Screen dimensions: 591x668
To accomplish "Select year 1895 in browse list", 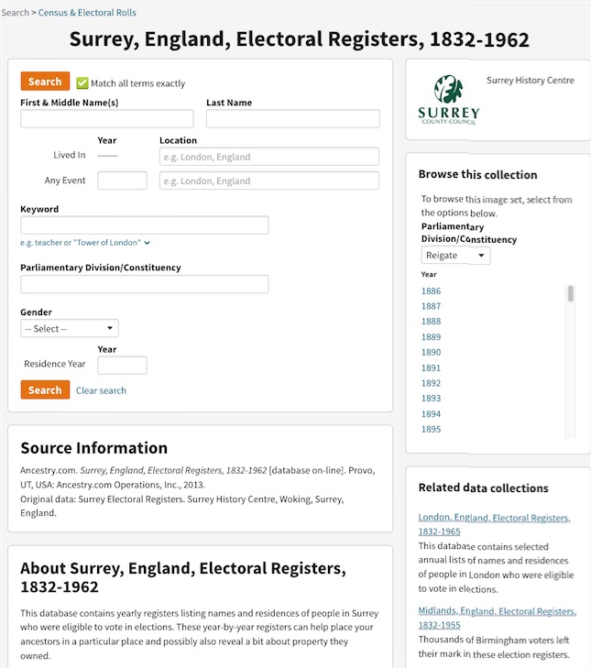I will click(431, 429).
